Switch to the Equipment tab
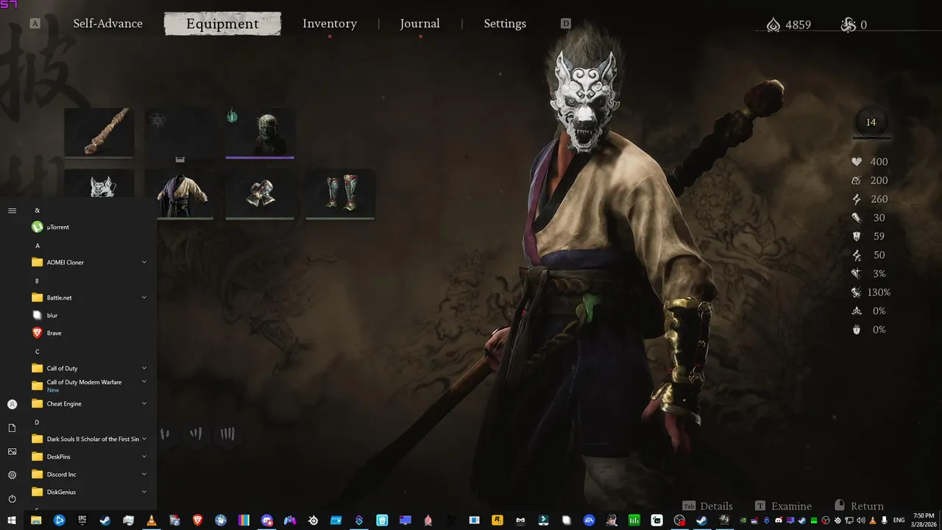Viewport: 942px width, 530px height. click(x=222, y=24)
